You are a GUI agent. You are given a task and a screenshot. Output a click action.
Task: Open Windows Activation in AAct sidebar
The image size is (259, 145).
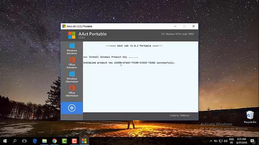pos(72,49)
